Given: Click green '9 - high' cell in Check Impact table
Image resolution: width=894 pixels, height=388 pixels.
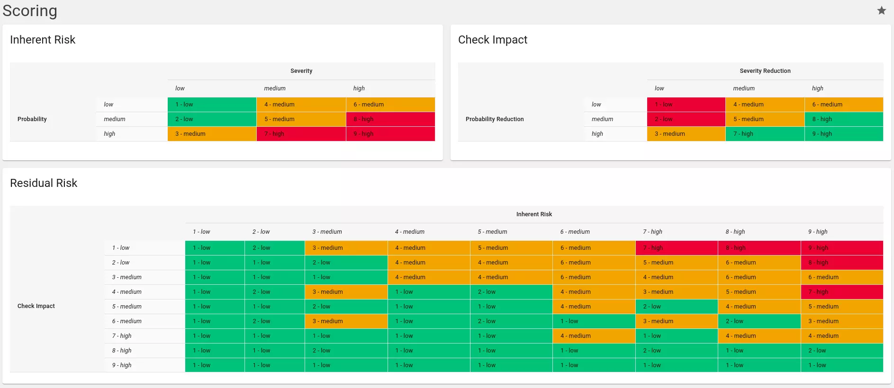Looking at the screenshot, I should coord(844,134).
